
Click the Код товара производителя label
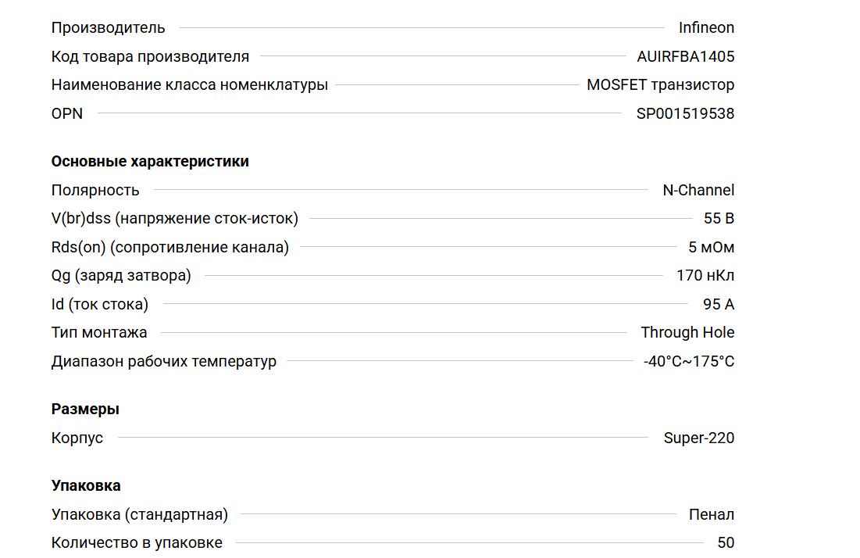pyautogui.click(x=150, y=56)
